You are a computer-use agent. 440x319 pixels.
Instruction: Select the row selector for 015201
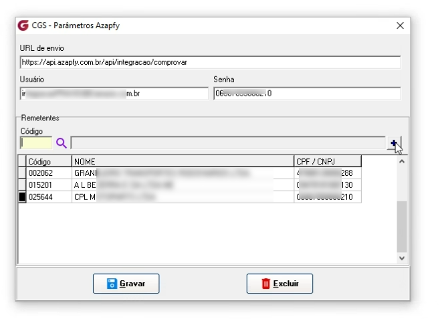pos(22,185)
